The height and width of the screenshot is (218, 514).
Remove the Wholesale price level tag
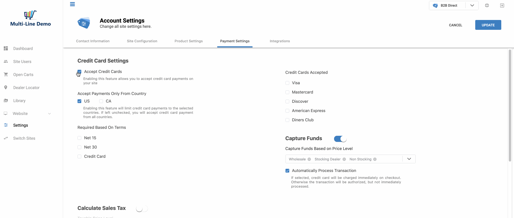point(309,159)
